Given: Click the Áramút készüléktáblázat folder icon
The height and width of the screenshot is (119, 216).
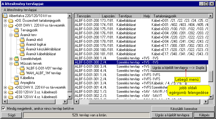Looking at the screenshot, I should coord(22,49).
